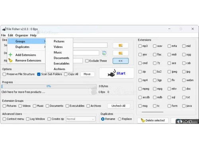
Task: Check the Videos extension group
Action: click(20, 106)
